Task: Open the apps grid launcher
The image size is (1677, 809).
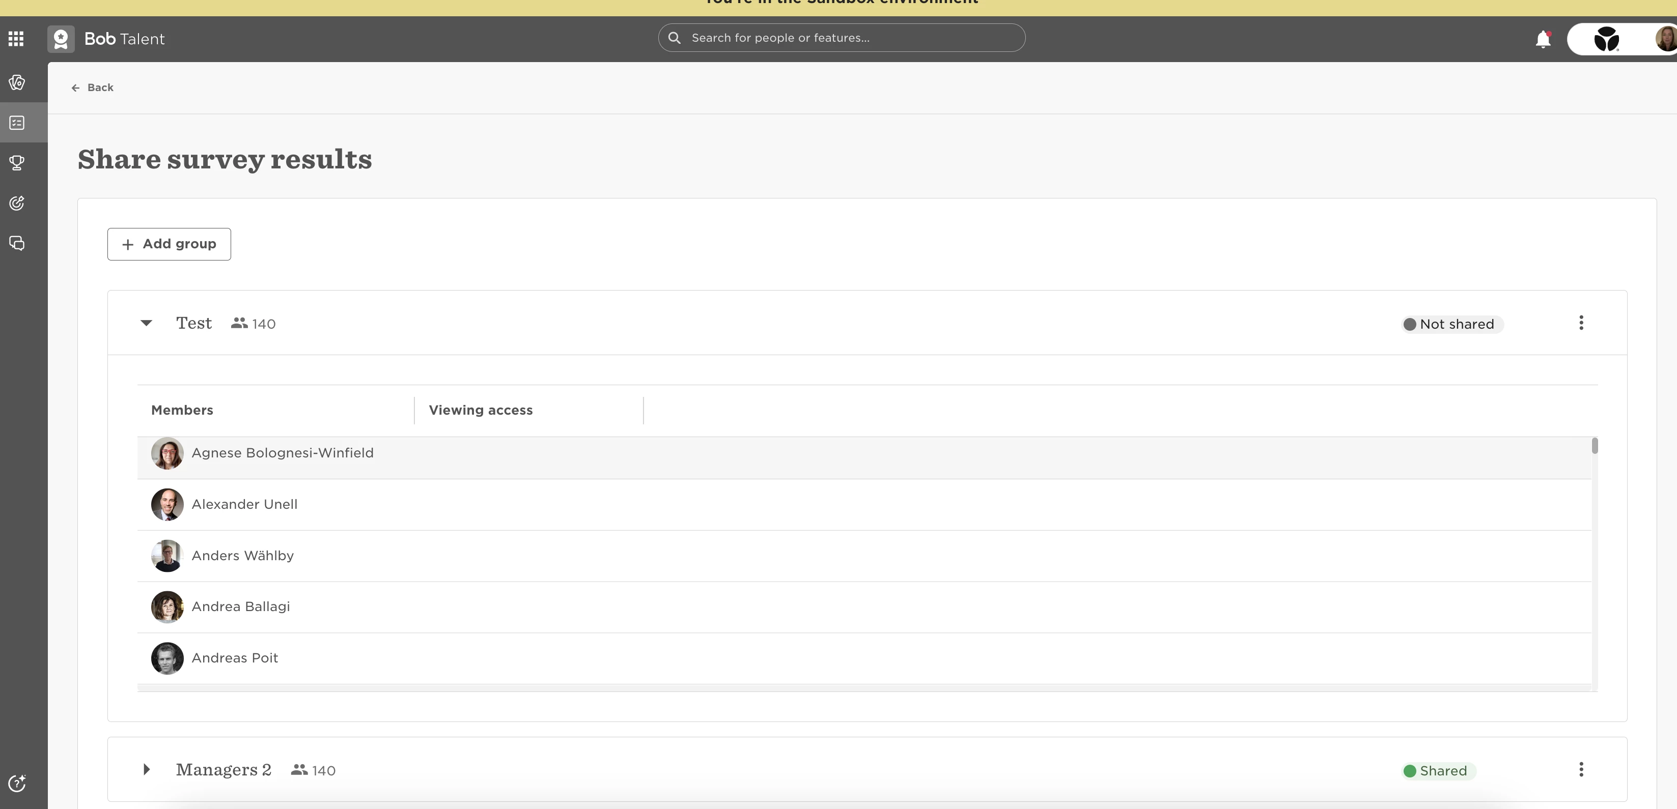Action: (16, 39)
